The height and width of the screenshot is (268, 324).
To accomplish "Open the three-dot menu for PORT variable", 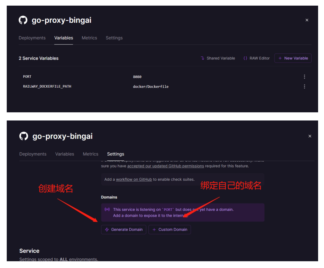I will click(x=304, y=77).
